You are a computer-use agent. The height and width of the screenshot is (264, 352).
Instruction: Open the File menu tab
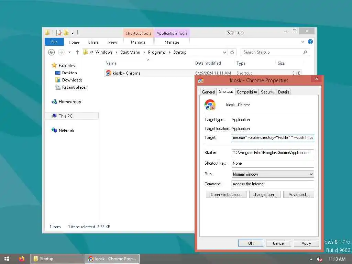tap(54, 42)
